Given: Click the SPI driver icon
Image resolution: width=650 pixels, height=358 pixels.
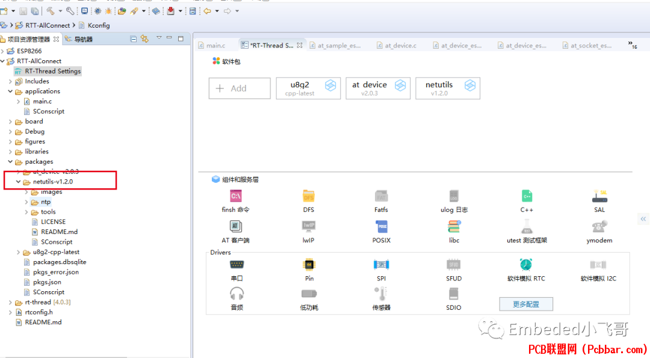Looking at the screenshot, I should [x=382, y=264].
